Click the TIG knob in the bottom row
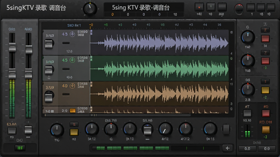Image resolution: width=280 pixels, height=157 pixels. [57, 129]
